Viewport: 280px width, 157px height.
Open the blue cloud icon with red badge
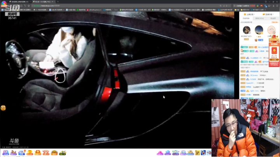click(22, 153)
